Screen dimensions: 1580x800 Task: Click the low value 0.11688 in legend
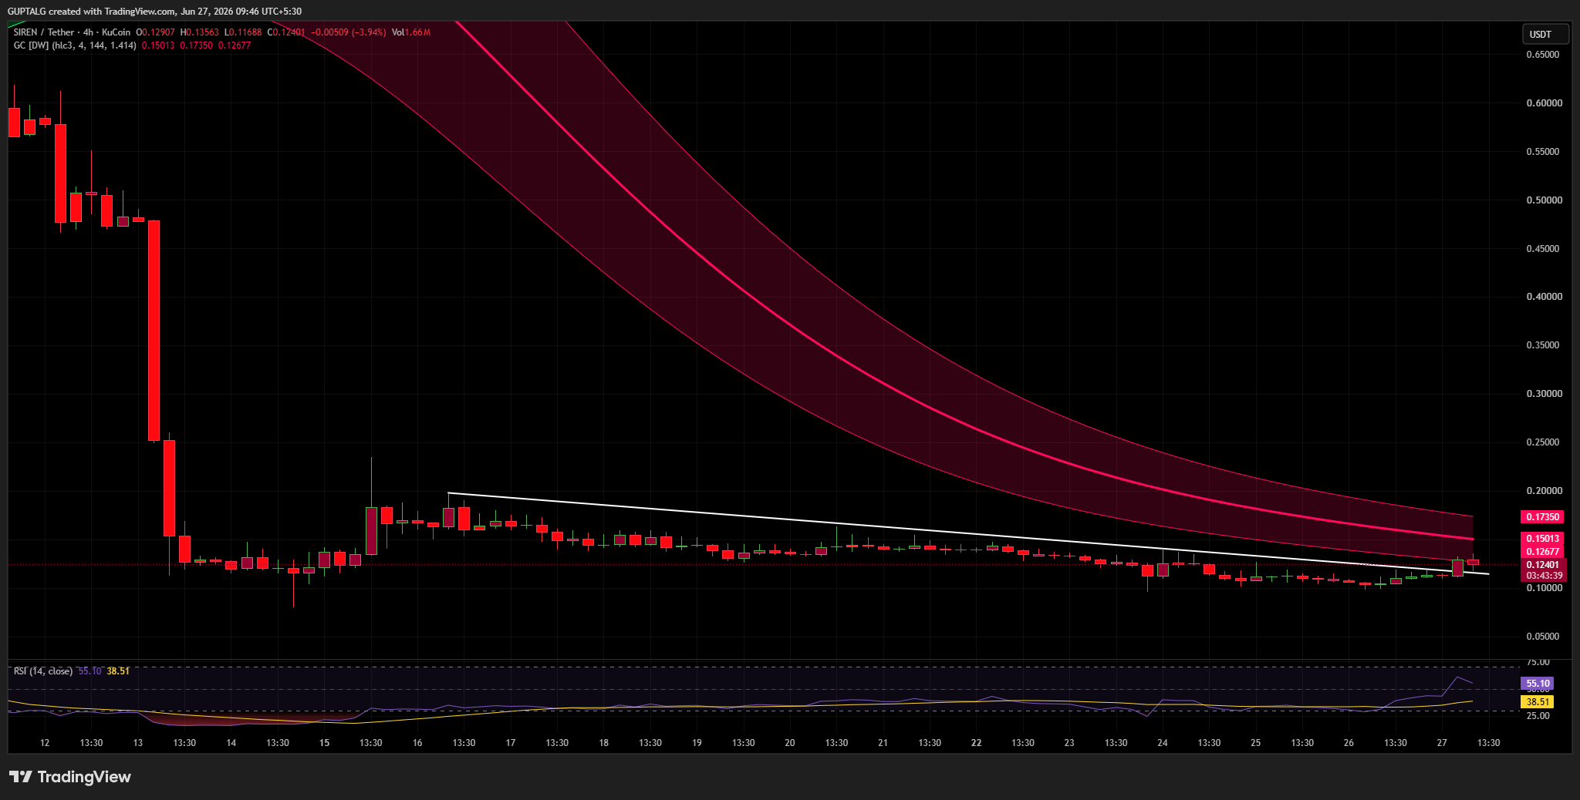[244, 32]
